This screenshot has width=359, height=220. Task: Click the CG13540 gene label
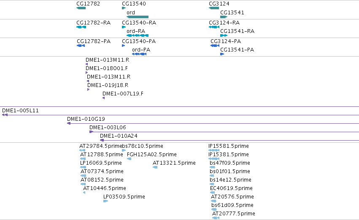pos(134,4)
